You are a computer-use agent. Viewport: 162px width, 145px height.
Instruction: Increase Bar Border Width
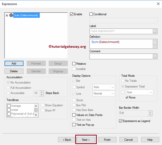(150, 112)
